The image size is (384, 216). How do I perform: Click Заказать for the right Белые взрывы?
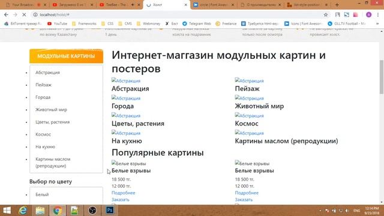click(x=244, y=199)
